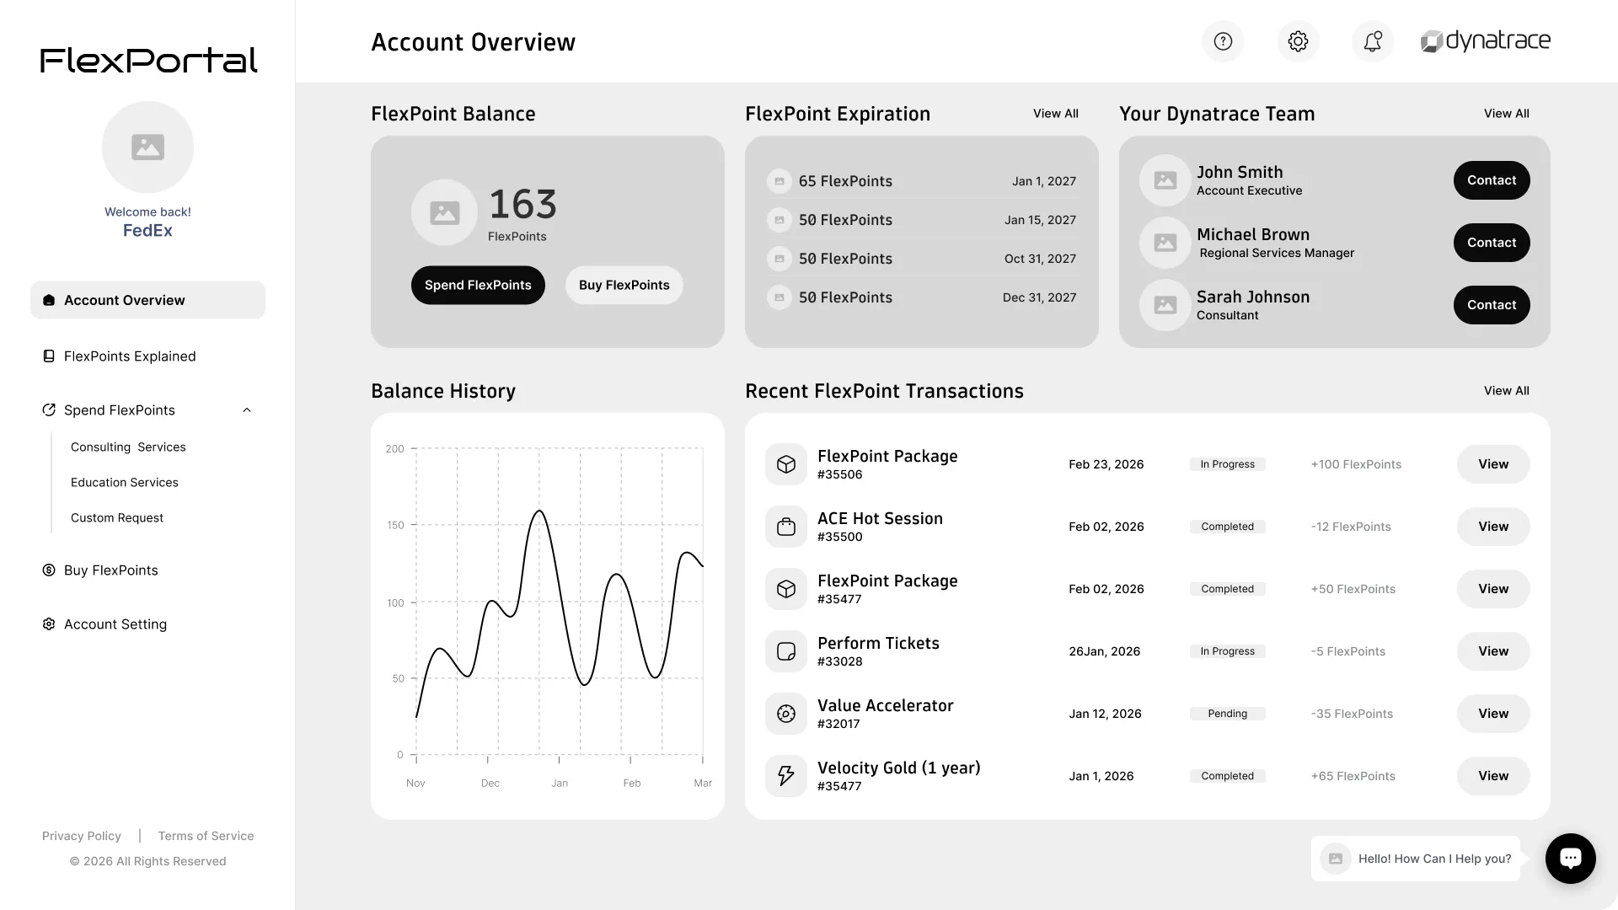Open the notifications bell icon
Viewport: 1618px width, 910px height.
[x=1373, y=41]
